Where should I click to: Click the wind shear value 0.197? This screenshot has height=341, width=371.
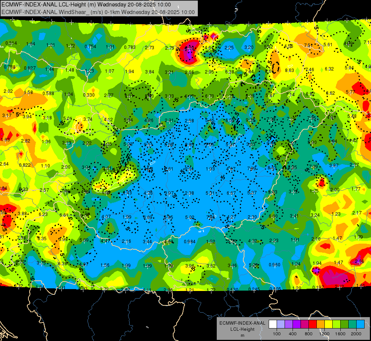(318, 288)
